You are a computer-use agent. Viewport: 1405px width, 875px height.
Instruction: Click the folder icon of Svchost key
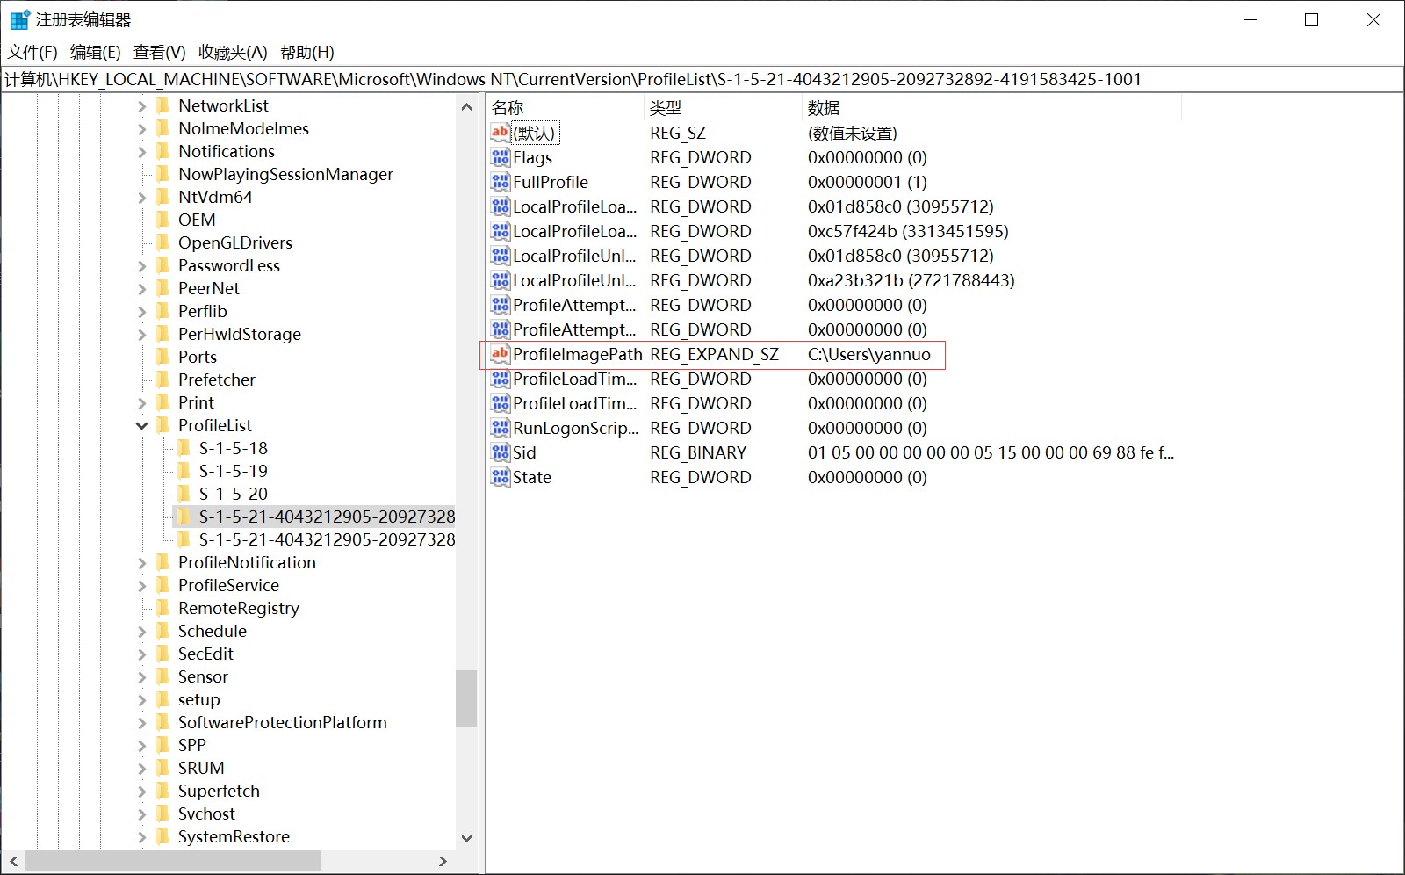[x=162, y=814]
